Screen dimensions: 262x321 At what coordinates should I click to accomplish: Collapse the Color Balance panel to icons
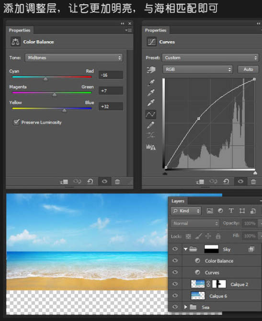click(x=123, y=23)
